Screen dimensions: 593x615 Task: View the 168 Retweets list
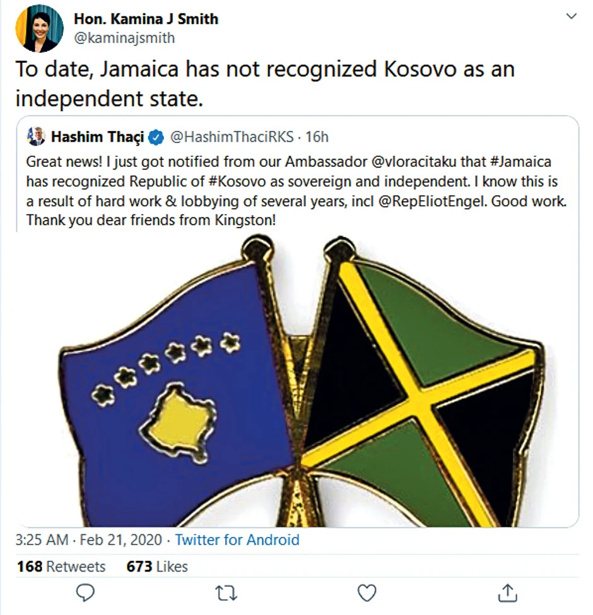(61, 566)
